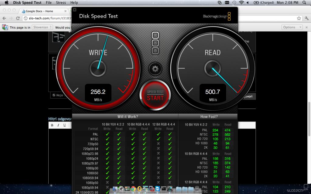Click Italic in the forum reply editor

[58, 125]
